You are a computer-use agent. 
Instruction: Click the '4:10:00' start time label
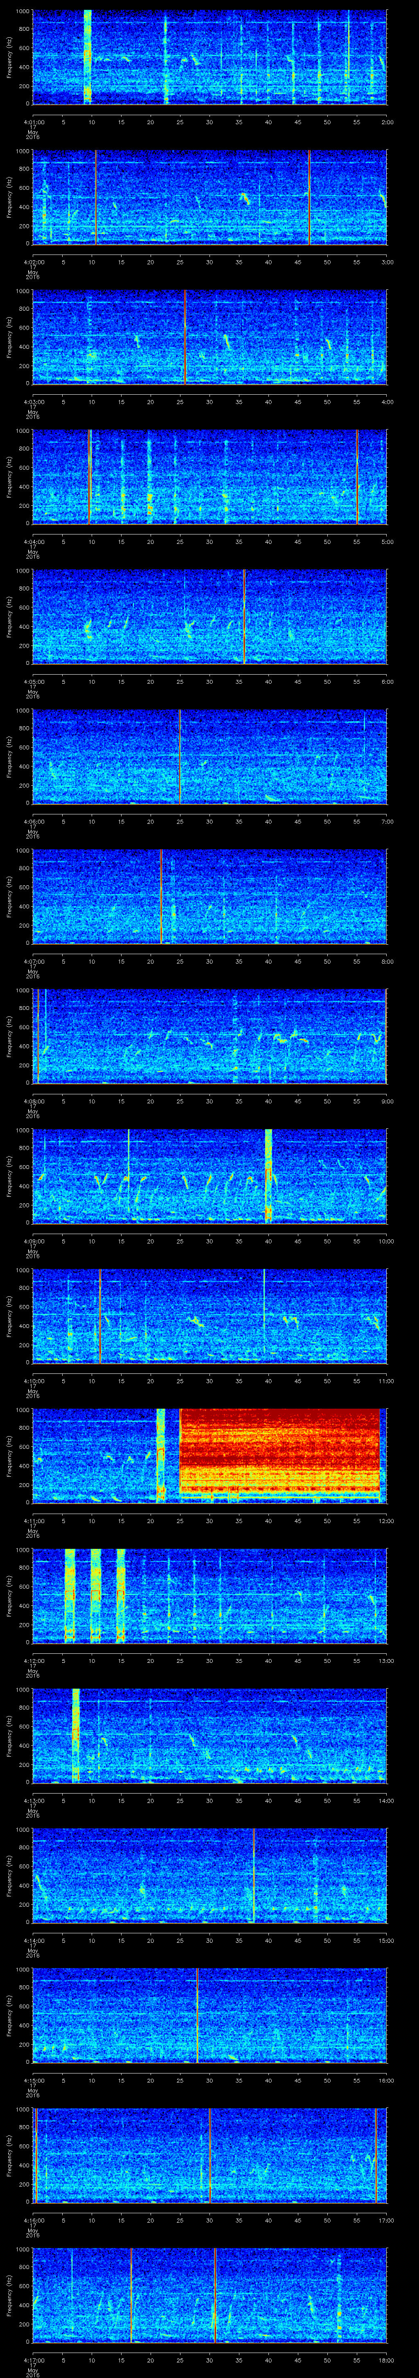pyautogui.click(x=33, y=1380)
